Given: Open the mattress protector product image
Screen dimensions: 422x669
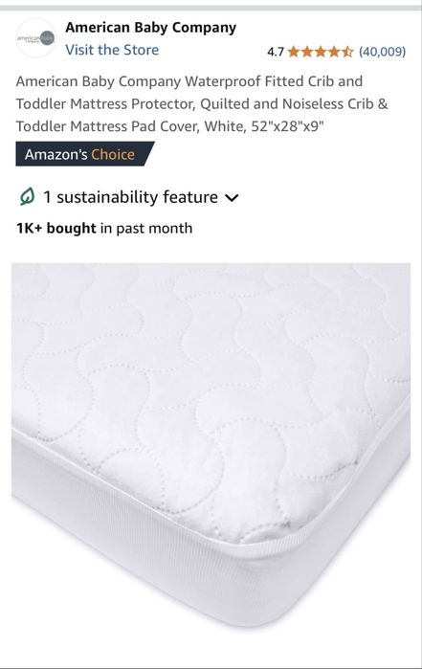Looking at the screenshot, I should click(211, 445).
